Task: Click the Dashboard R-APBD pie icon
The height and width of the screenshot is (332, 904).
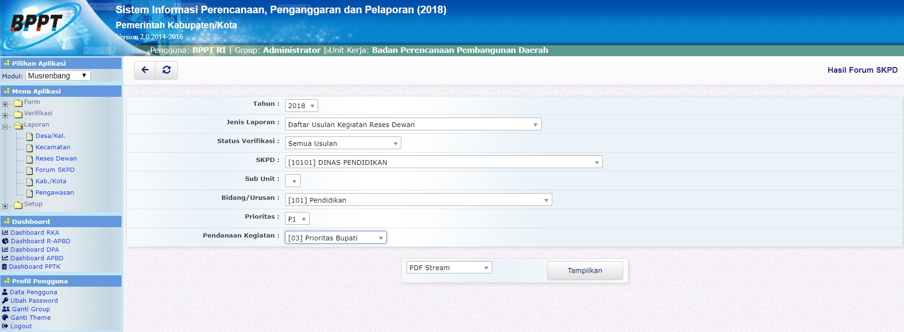Action: 5,241
